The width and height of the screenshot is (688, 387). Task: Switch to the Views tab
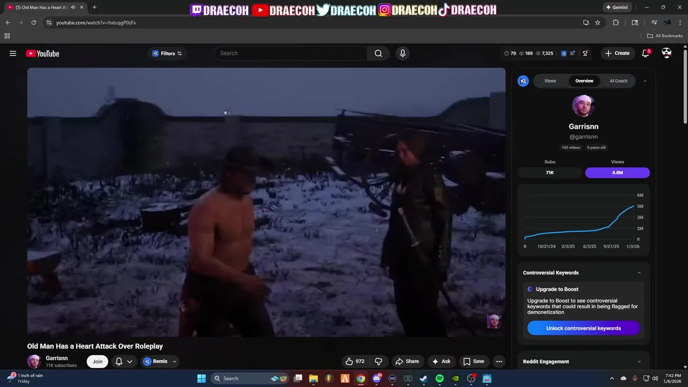550,81
